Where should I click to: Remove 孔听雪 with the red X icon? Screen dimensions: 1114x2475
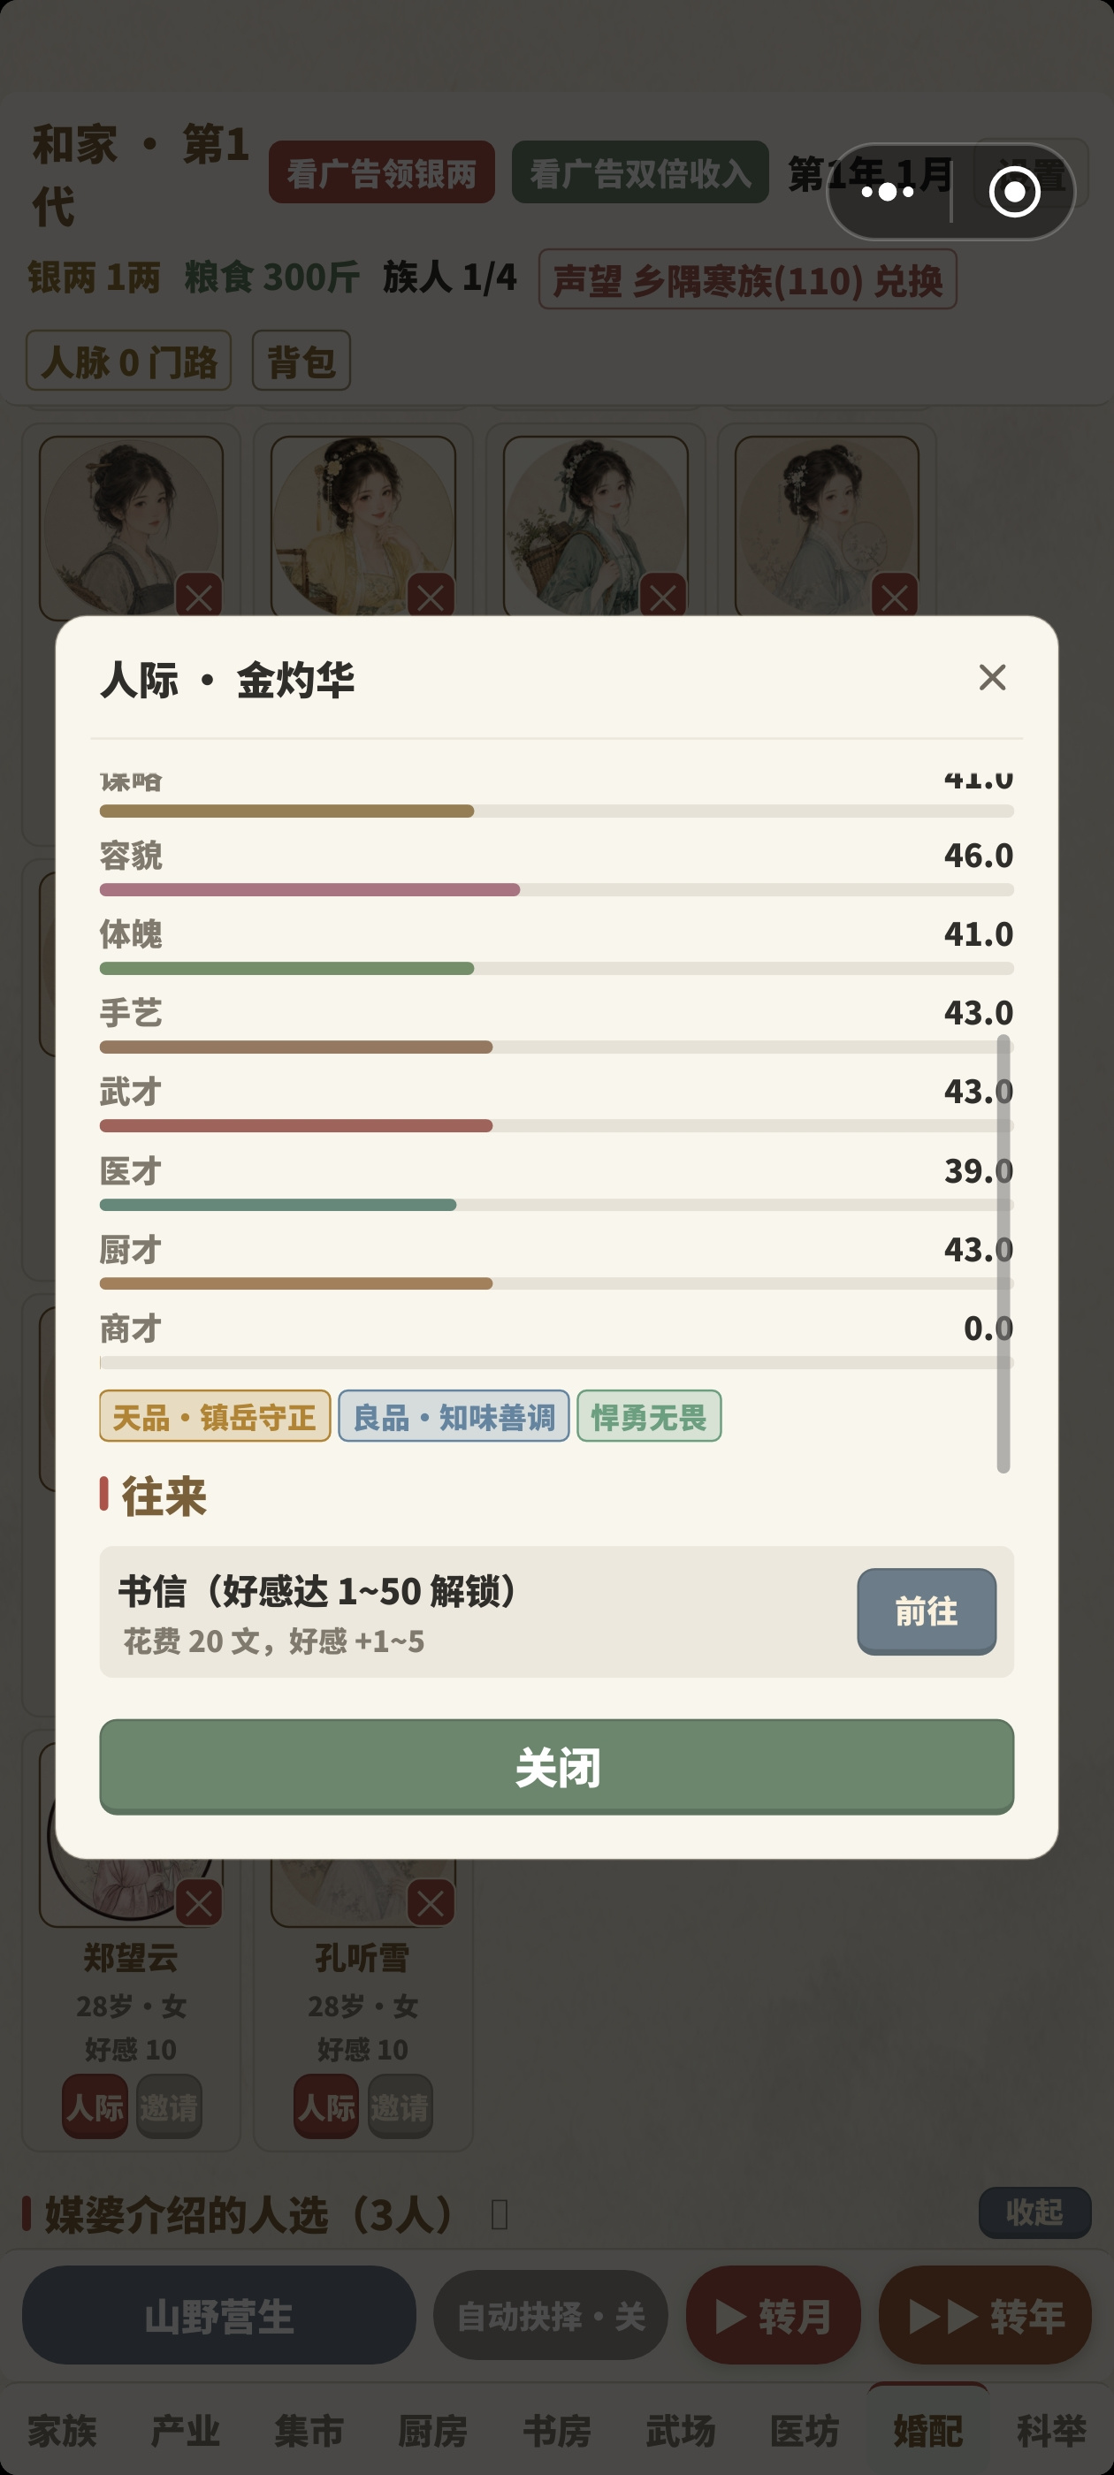pos(431,1902)
